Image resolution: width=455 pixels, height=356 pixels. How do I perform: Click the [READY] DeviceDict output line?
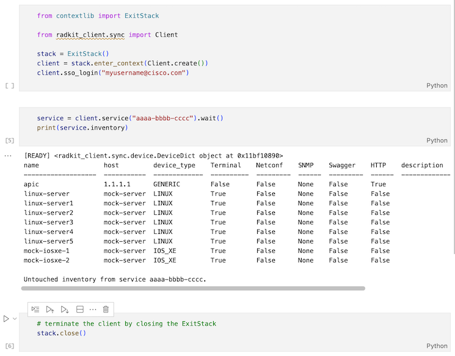tap(153, 156)
